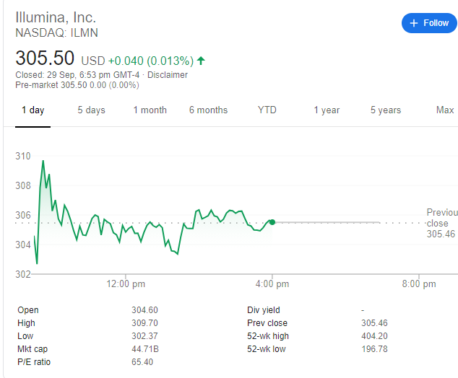The image size is (458, 378).
Task: Select the 1 day tab
Action: click(x=33, y=110)
